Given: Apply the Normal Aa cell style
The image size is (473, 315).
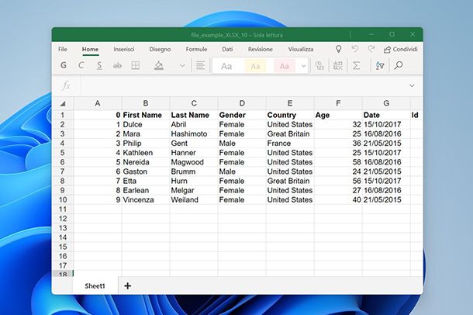Looking at the screenshot, I should (226, 66).
